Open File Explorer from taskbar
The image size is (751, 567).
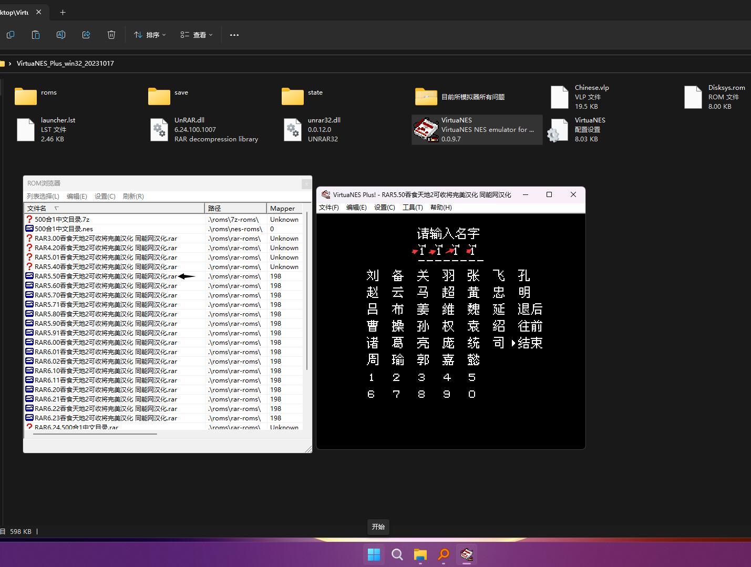coord(420,554)
